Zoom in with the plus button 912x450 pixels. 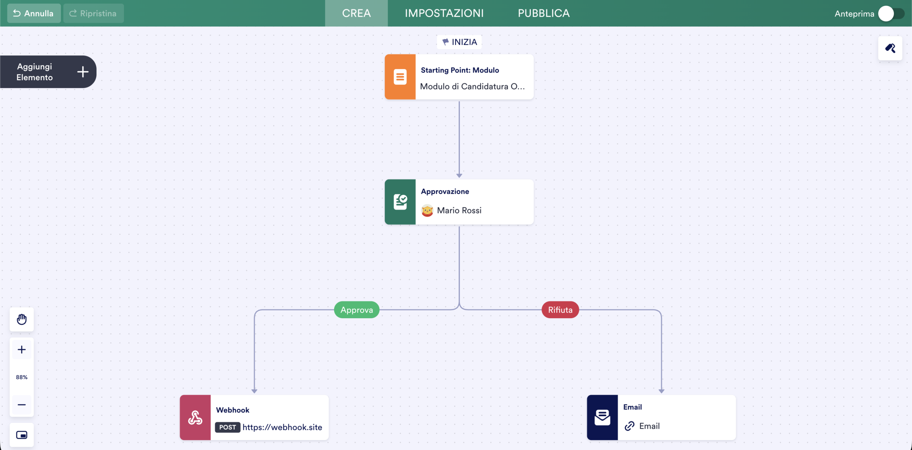click(x=22, y=350)
